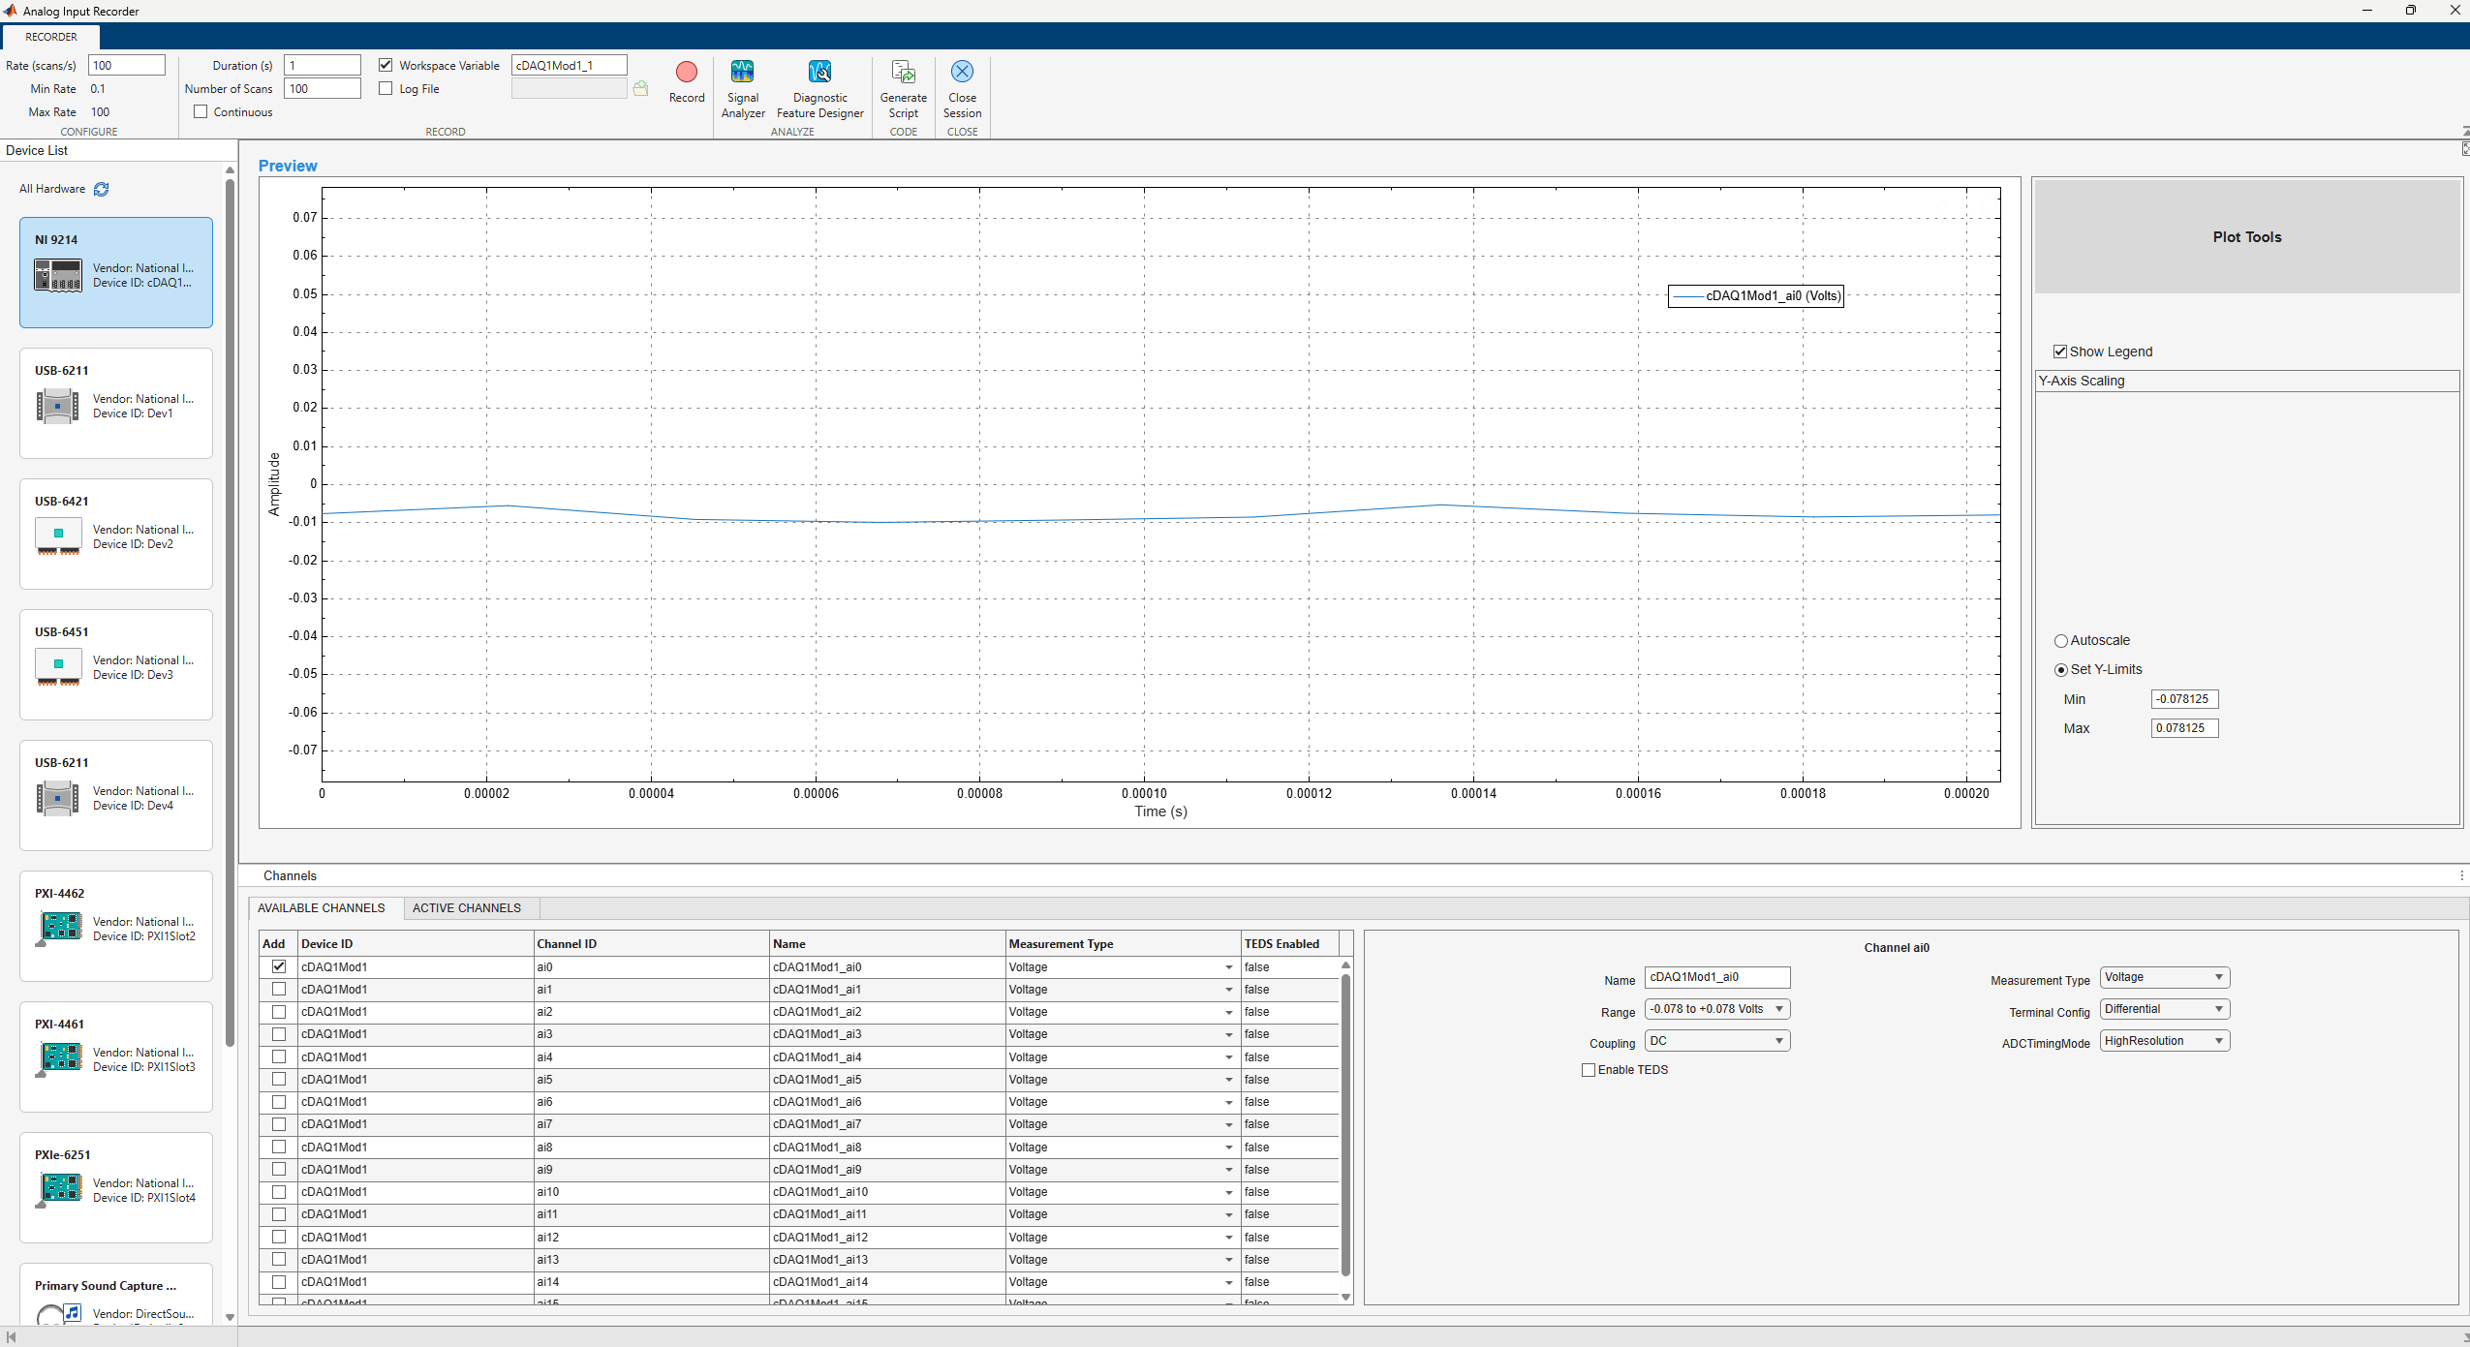Open ADCTimingMode HighResolution dropdown
Image resolution: width=2470 pixels, height=1347 pixels.
point(2165,1041)
